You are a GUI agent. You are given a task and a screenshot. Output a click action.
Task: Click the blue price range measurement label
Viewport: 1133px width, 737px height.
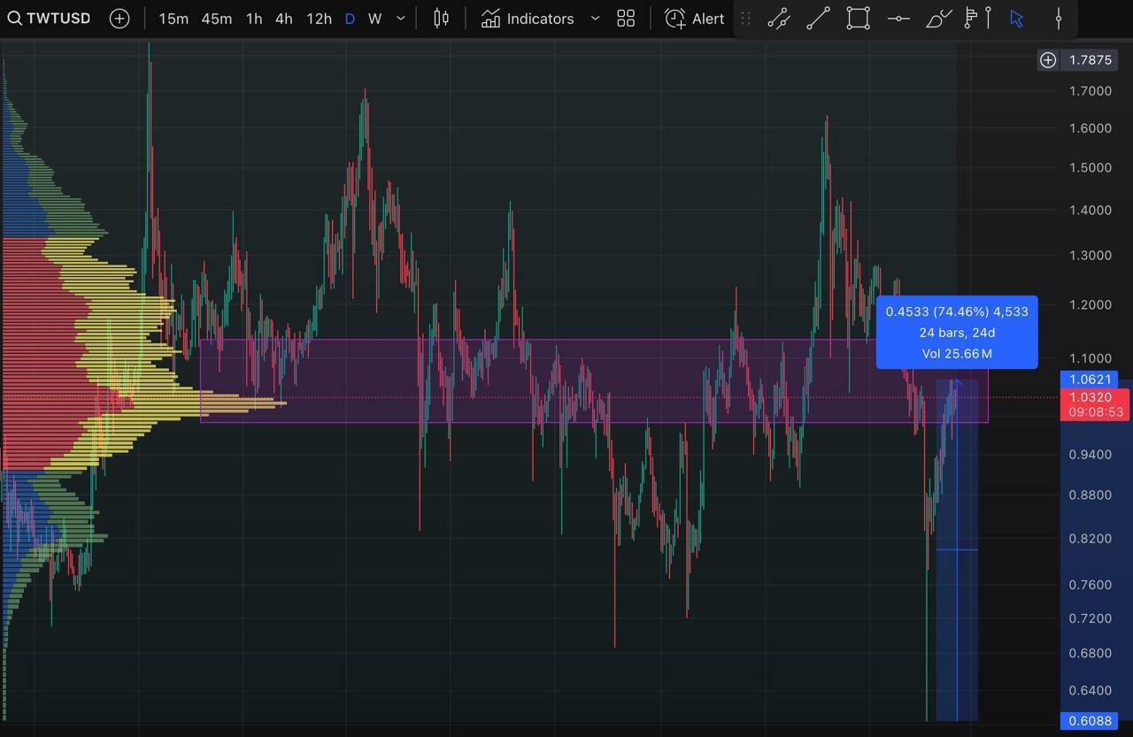(x=957, y=332)
